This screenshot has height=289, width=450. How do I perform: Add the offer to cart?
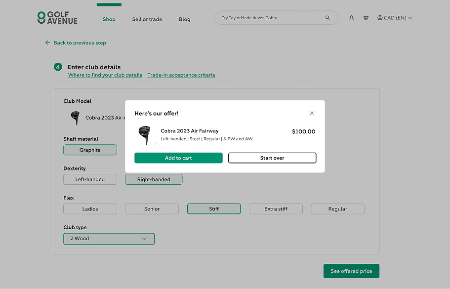(x=178, y=158)
